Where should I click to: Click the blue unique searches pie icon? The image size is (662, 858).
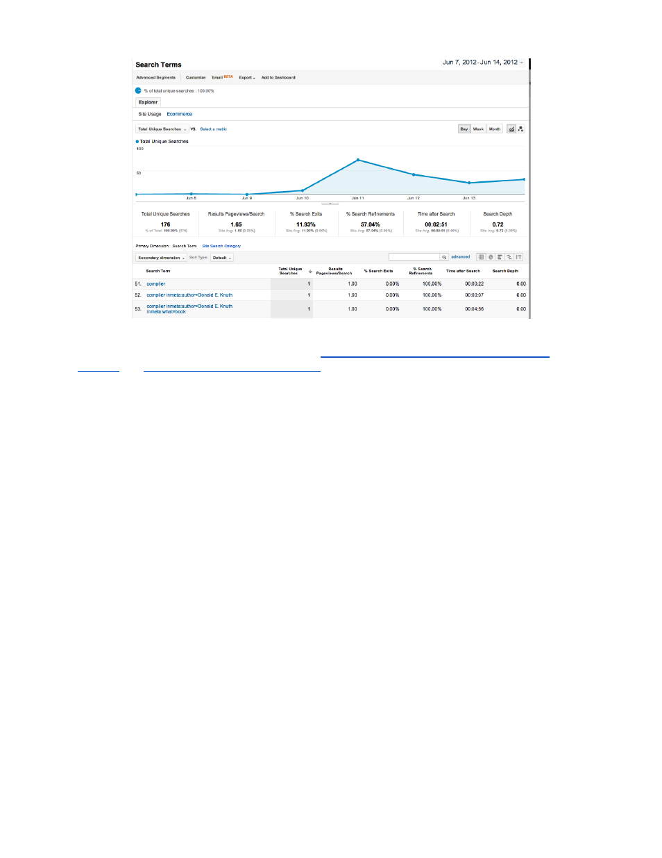(138, 91)
